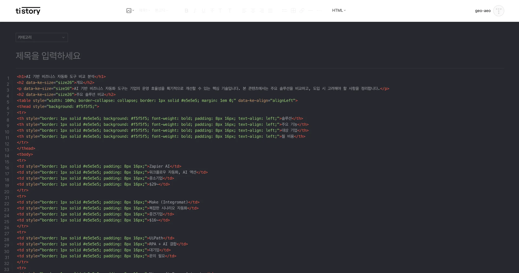
Task: Click the Strikethrough formatting icon
Action: point(212,11)
